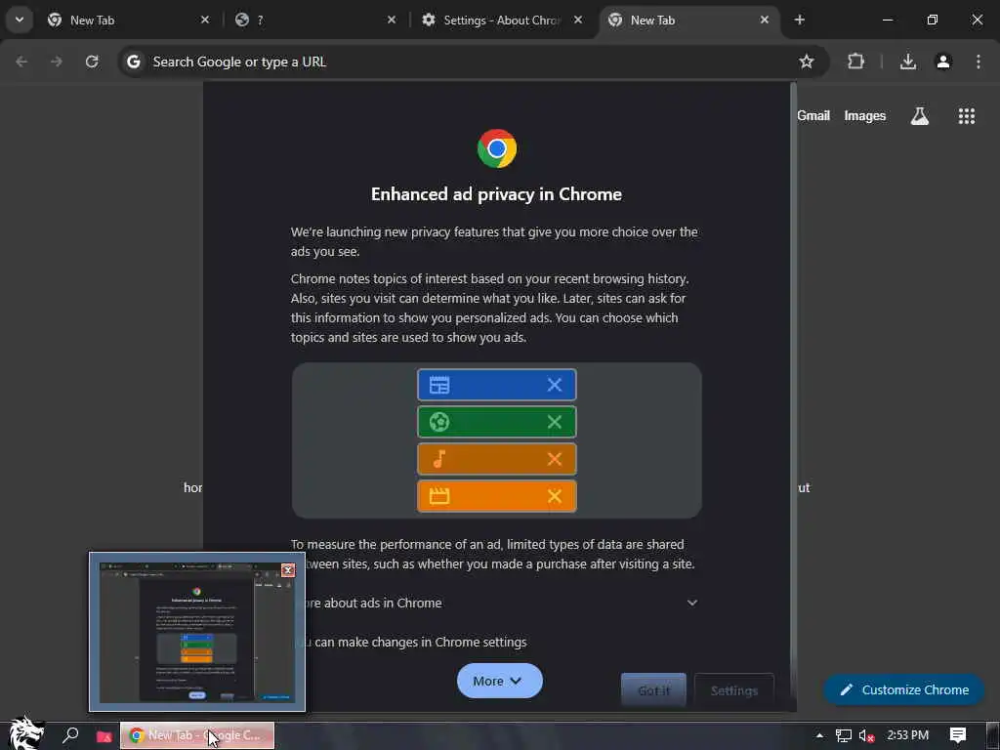
Task: Click the blue More button
Action: 499,681
